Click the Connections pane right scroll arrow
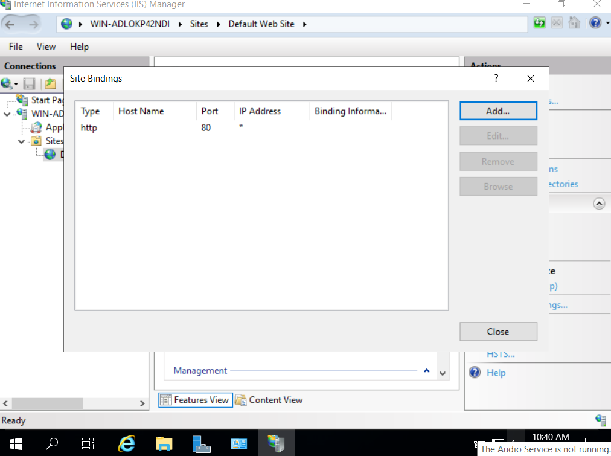Viewport: 611px width, 456px height. pyautogui.click(x=142, y=403)
